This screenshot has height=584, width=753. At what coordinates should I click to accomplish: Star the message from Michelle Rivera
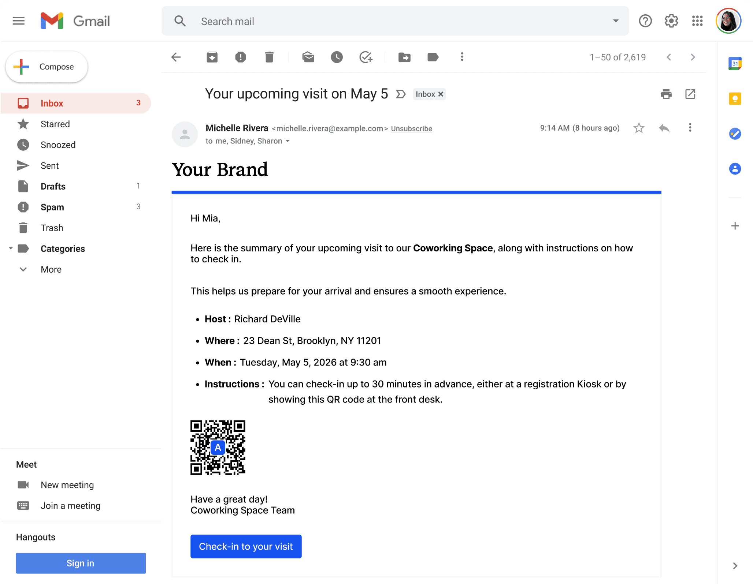coord(639,128)
